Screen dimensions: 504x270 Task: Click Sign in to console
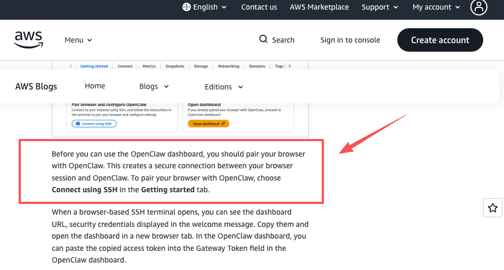[x=350, y=40]
